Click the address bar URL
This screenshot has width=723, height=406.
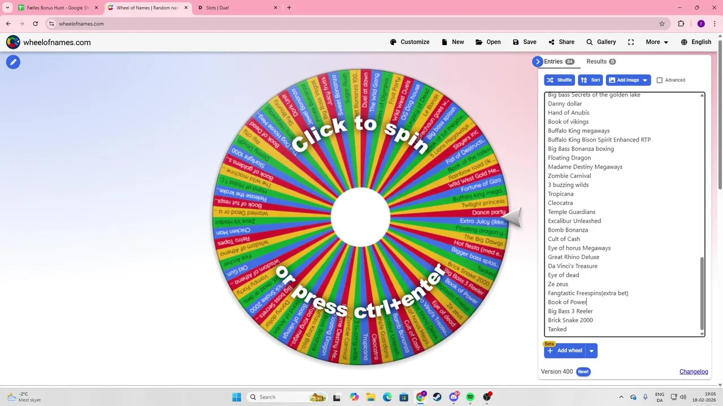(x=81, y=24)
